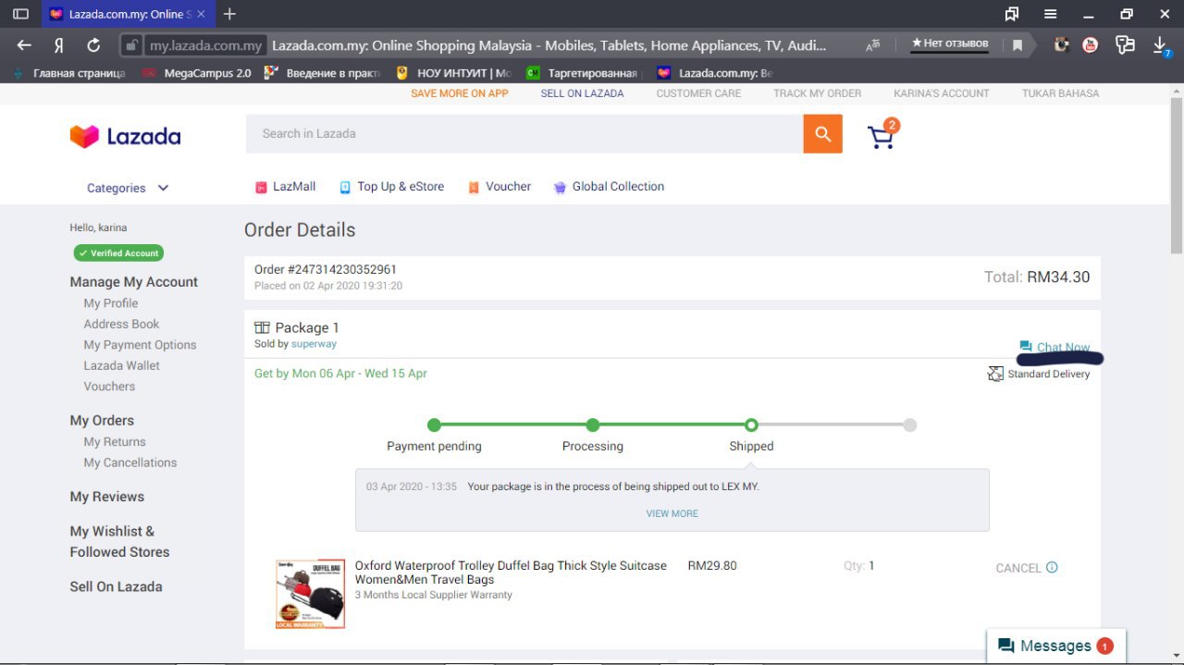Click the Instagram extension icon
Viewport: 1184px width, 665px height.
pos(1062,44)
